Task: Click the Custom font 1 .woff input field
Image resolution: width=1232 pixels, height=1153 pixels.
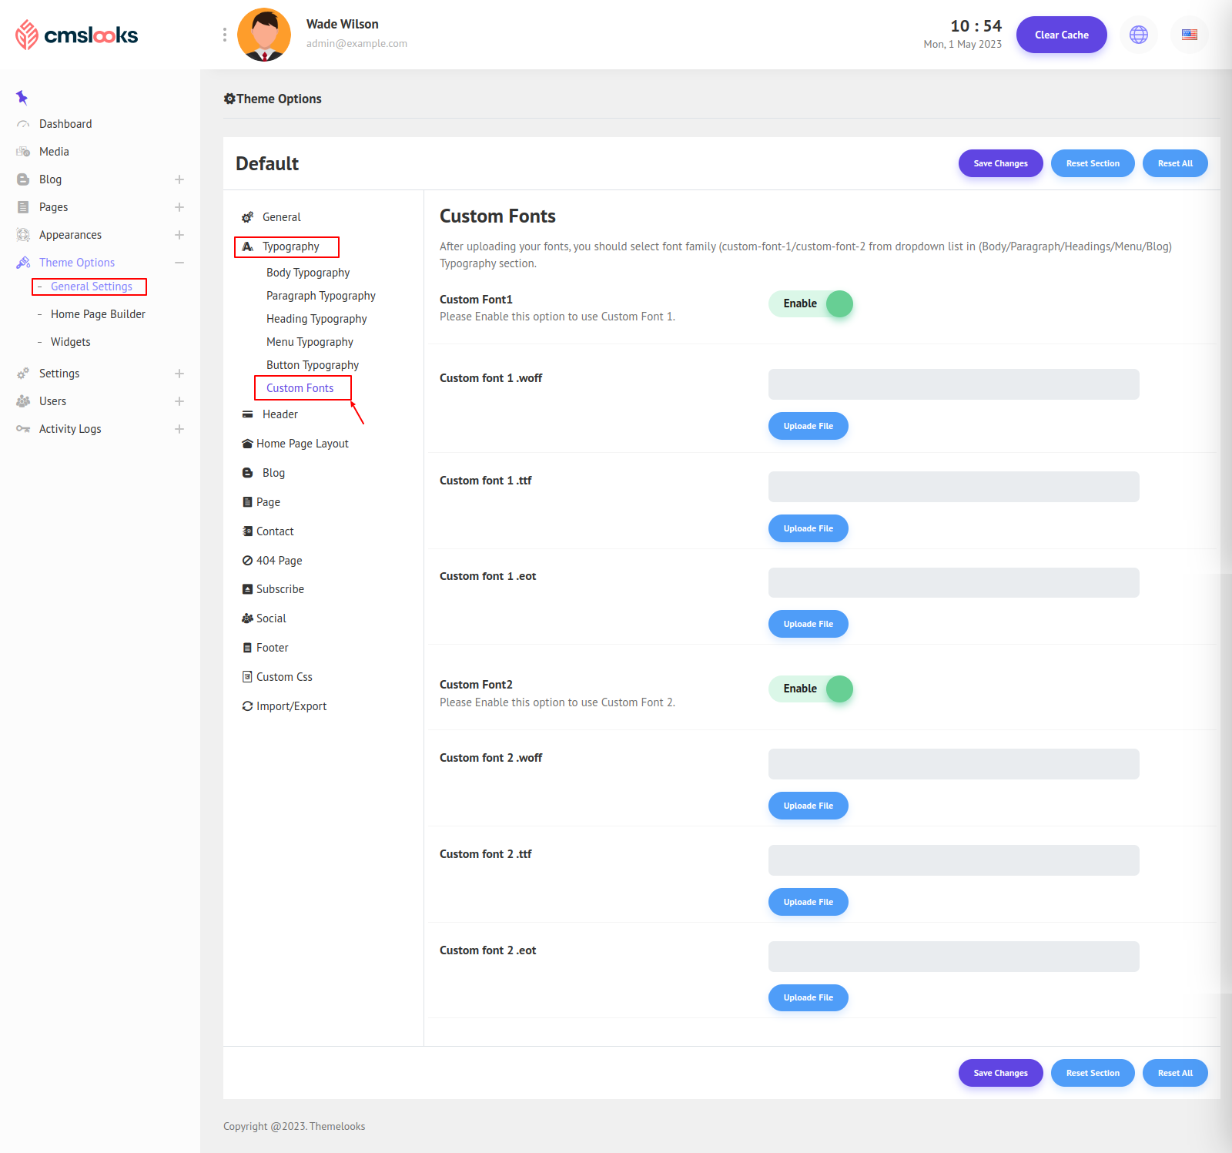Action: [953, 384]
